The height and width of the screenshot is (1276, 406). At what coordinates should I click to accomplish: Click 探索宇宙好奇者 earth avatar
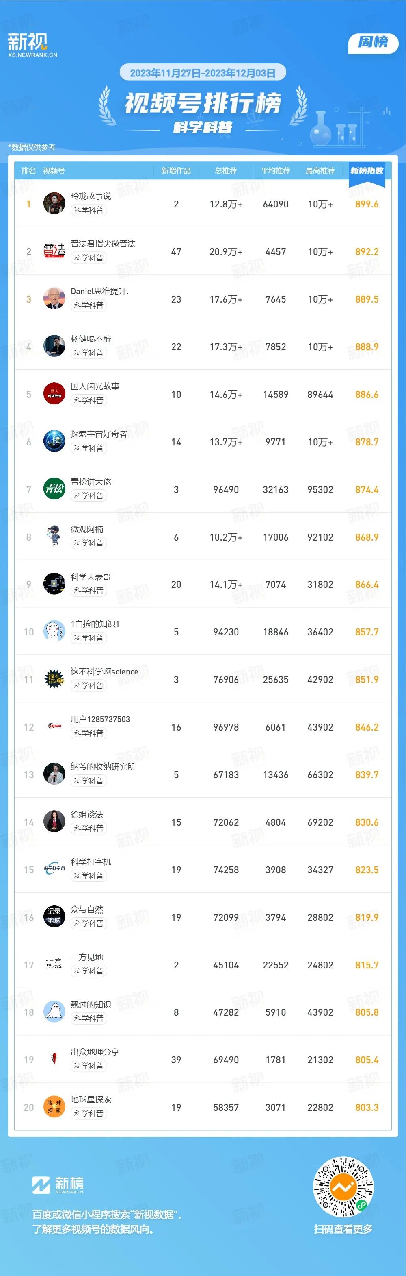click(54, 441)
